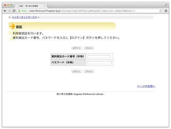The width and height of the screenshot is (171, 129).
Task: Focus the 資料貸出カード番号 input field
Action: 99,57
